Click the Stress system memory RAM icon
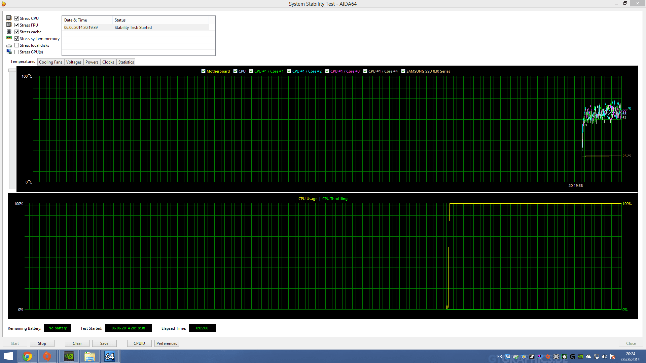 [x=9, y=38]
